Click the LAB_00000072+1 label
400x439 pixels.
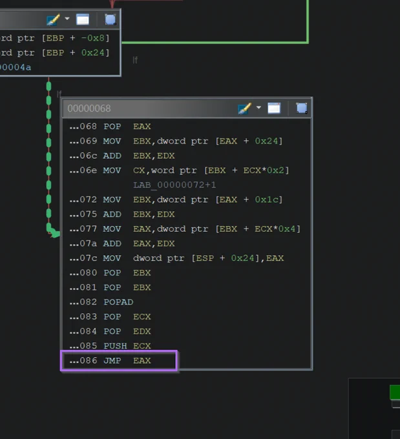[x=174, y=185]
